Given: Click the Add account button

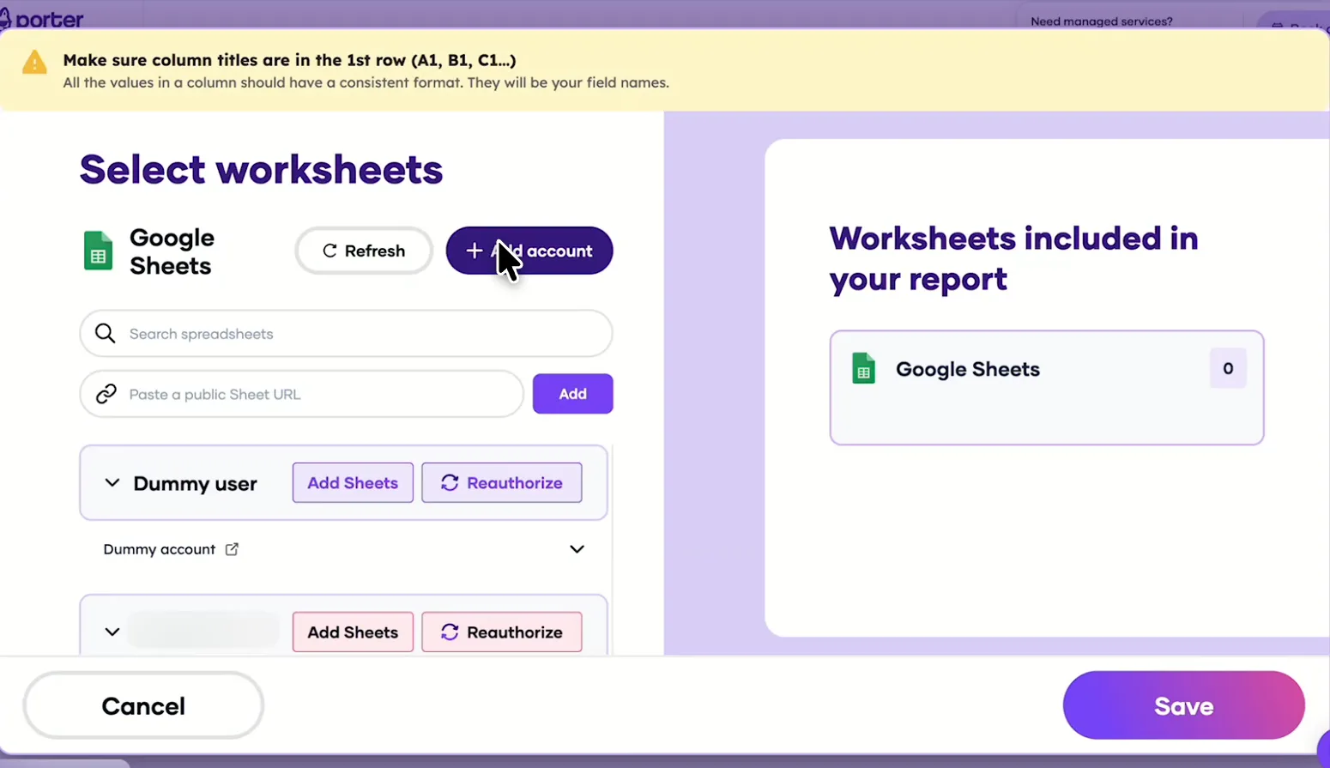Looking at the screenshot, I should (x=529, y=251).
